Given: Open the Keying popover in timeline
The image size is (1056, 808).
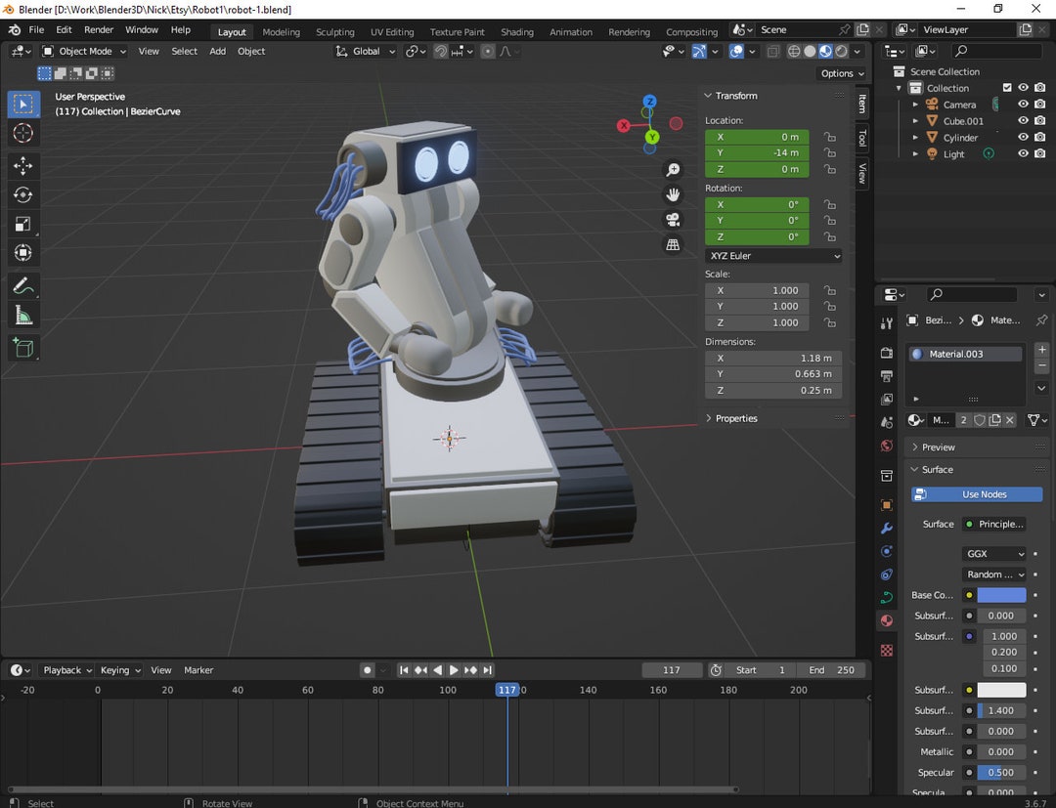Looking at the screenshot, I should coord(120,670).
